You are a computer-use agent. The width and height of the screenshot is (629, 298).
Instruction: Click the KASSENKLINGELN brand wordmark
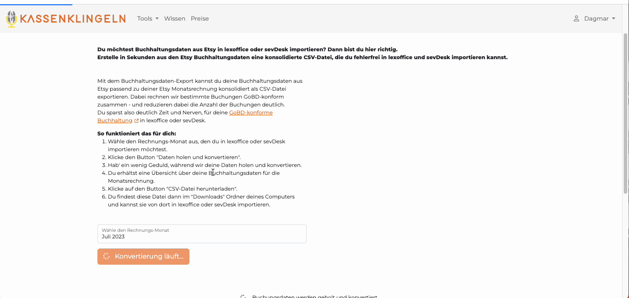pyautogui.click(x=73, y=19)
